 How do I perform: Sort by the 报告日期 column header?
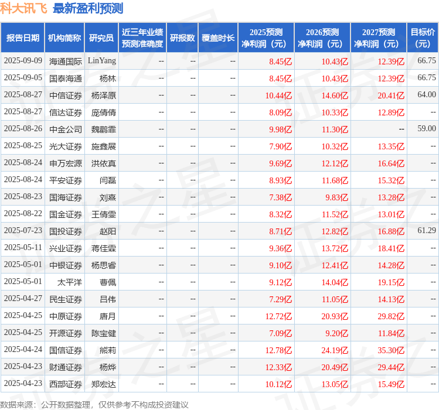point(23,38)
